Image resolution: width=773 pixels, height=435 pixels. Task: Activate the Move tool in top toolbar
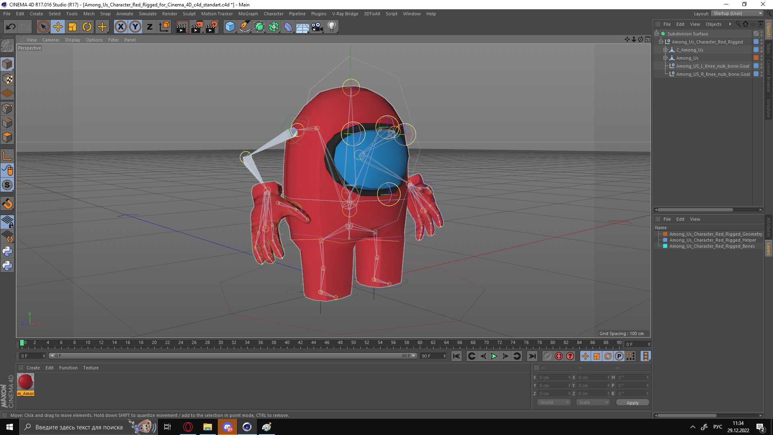coord(58,27)
